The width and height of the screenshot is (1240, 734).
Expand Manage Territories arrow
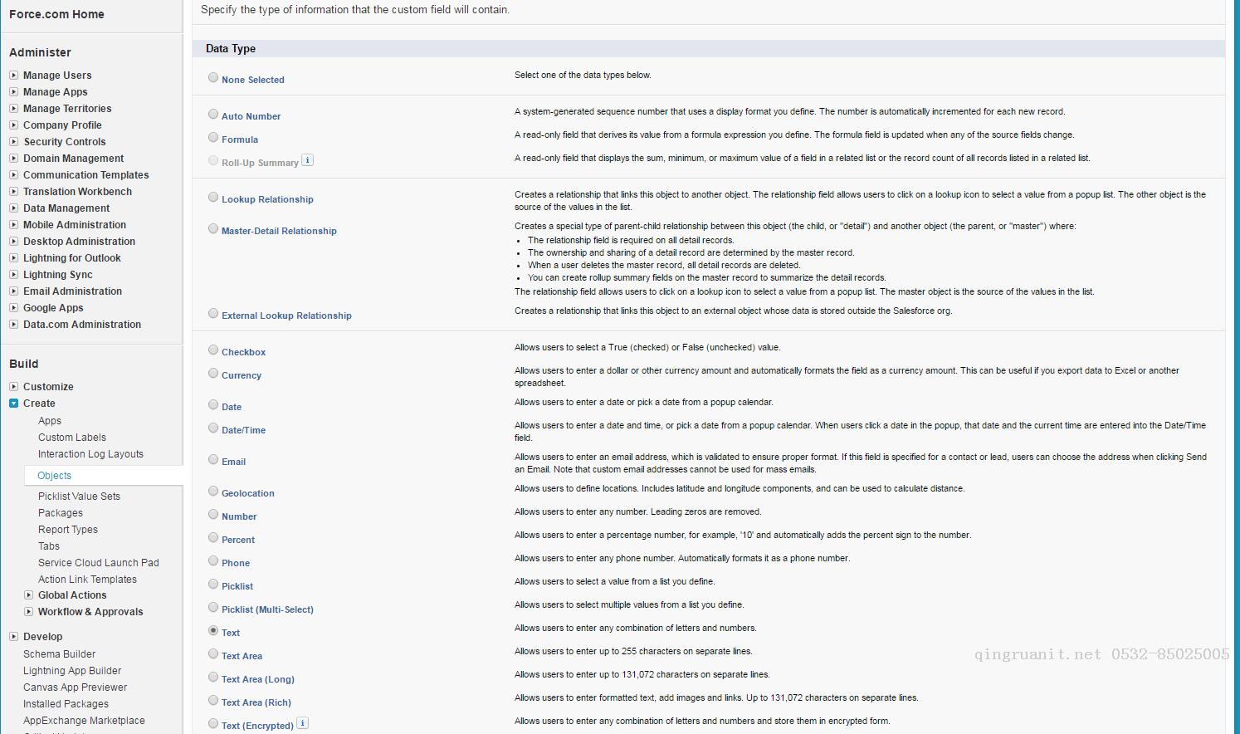(x=13, y=108)
